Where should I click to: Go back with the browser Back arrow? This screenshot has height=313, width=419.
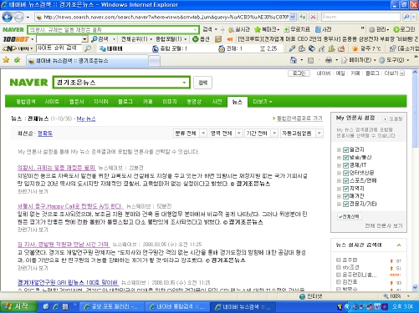pos(7,18)
